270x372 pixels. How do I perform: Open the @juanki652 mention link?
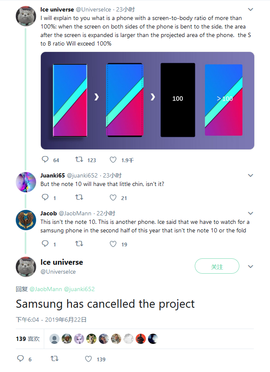79,289
